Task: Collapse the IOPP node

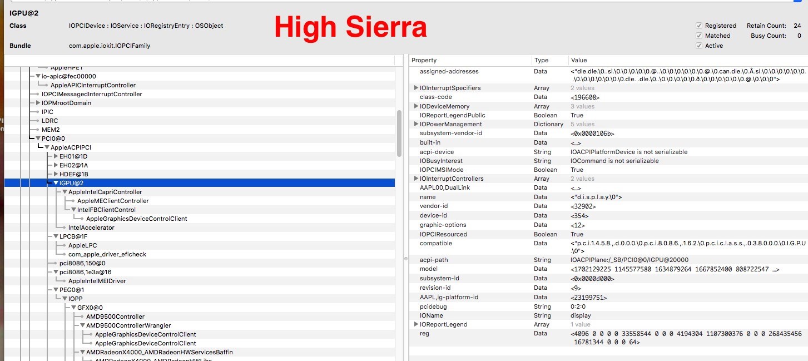Action: coord(65,299)
